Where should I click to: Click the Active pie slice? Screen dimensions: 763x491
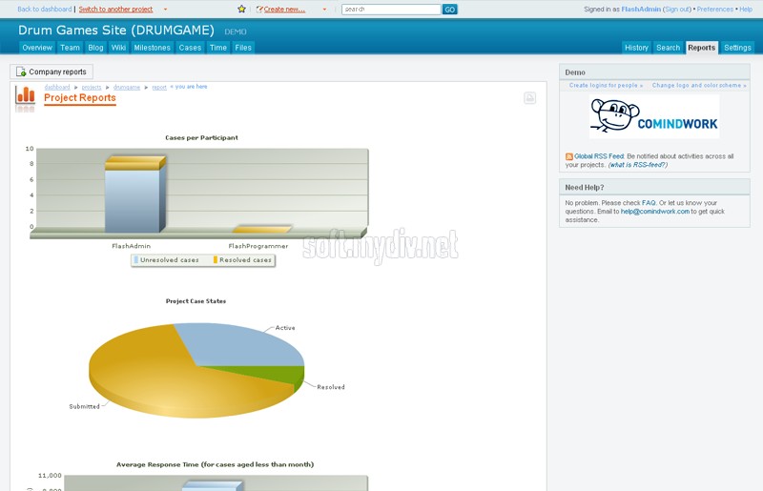pos(243,344)
